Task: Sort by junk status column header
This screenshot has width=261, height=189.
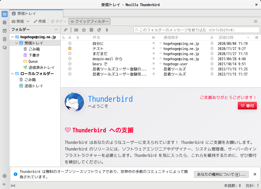Action: point(212,37)
